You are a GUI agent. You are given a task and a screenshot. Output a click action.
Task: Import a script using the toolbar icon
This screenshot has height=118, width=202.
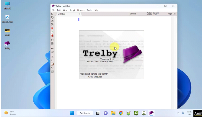click(x=52, y=40)
